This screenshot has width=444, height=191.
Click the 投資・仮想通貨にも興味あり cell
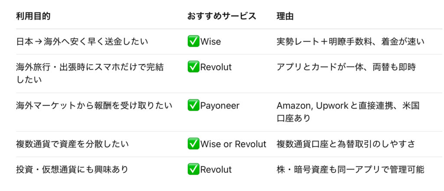(x=72, y=170)
